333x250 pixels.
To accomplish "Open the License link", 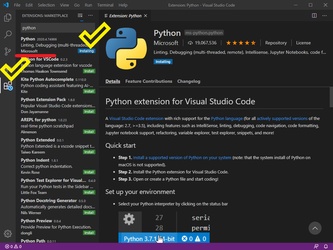I will (303, 43).
